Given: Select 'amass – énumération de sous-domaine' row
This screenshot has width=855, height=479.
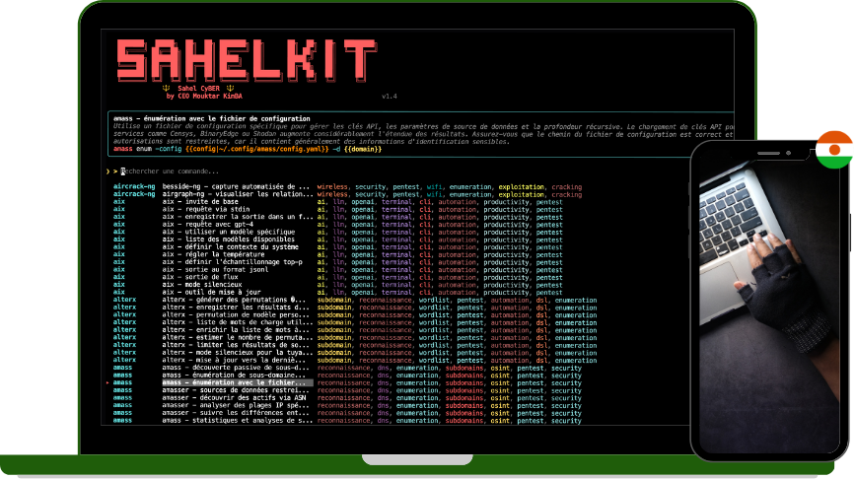Looking at the screenshot, I should point(347,376).
